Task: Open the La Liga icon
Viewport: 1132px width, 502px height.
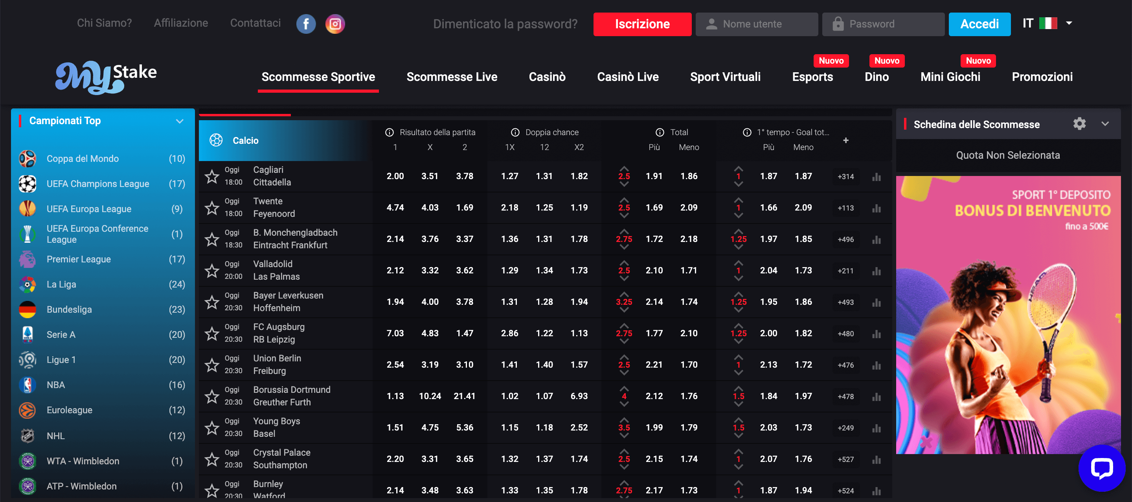Action: (27, 284)
